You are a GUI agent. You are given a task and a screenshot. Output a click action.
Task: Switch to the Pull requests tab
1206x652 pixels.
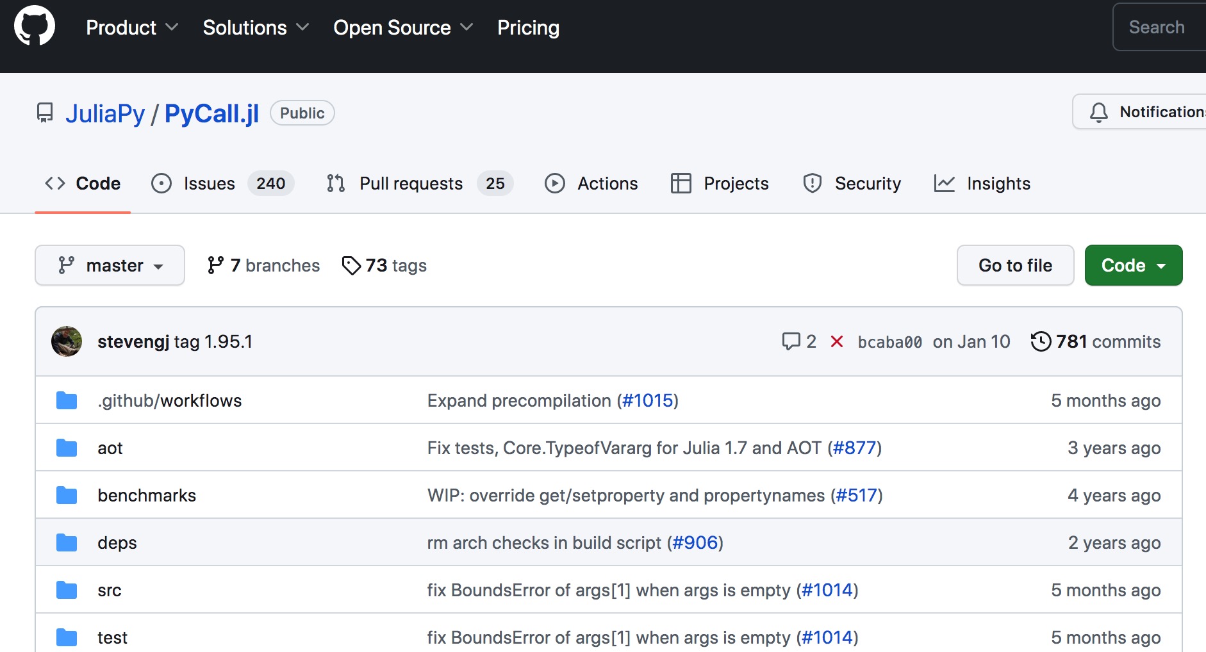(419, 184)
